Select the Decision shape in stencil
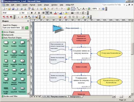 [x=14, y=43]
